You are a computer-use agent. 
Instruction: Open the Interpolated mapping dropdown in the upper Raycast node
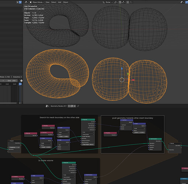click(88, 135)
